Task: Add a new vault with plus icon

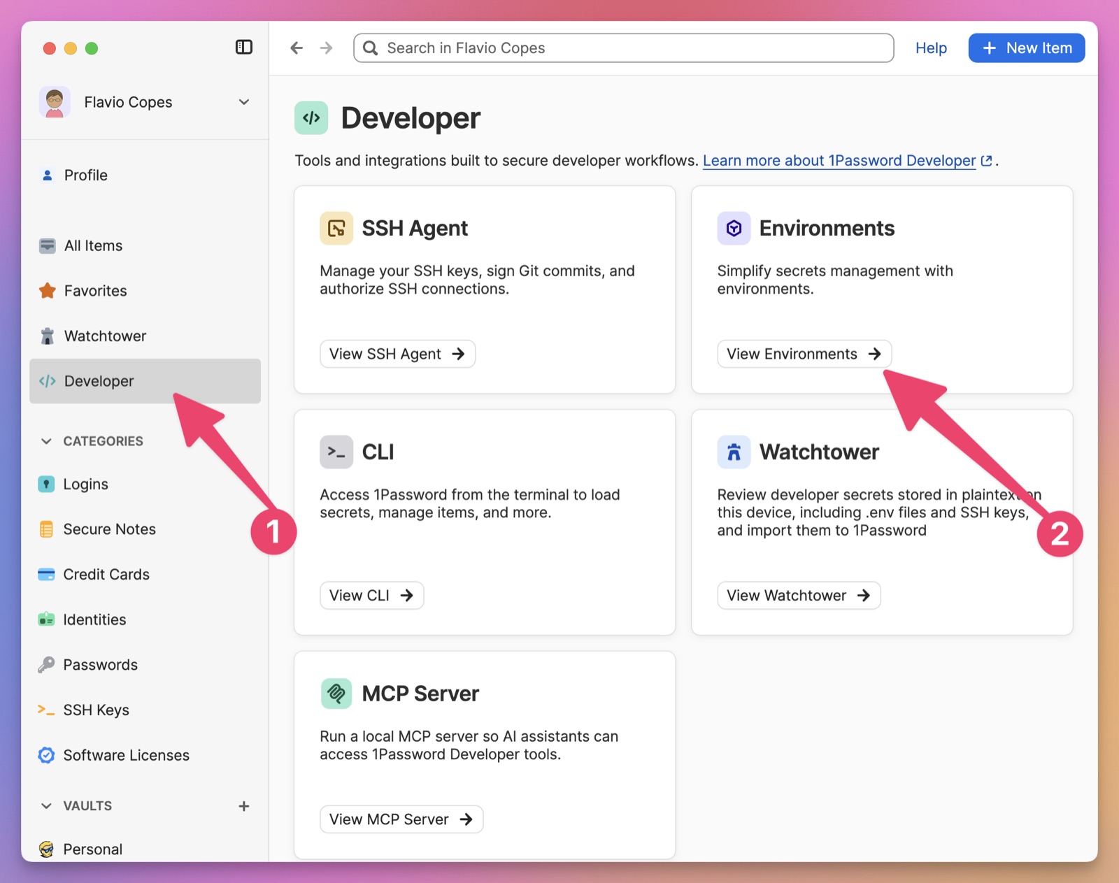Action: click(243, 806)
